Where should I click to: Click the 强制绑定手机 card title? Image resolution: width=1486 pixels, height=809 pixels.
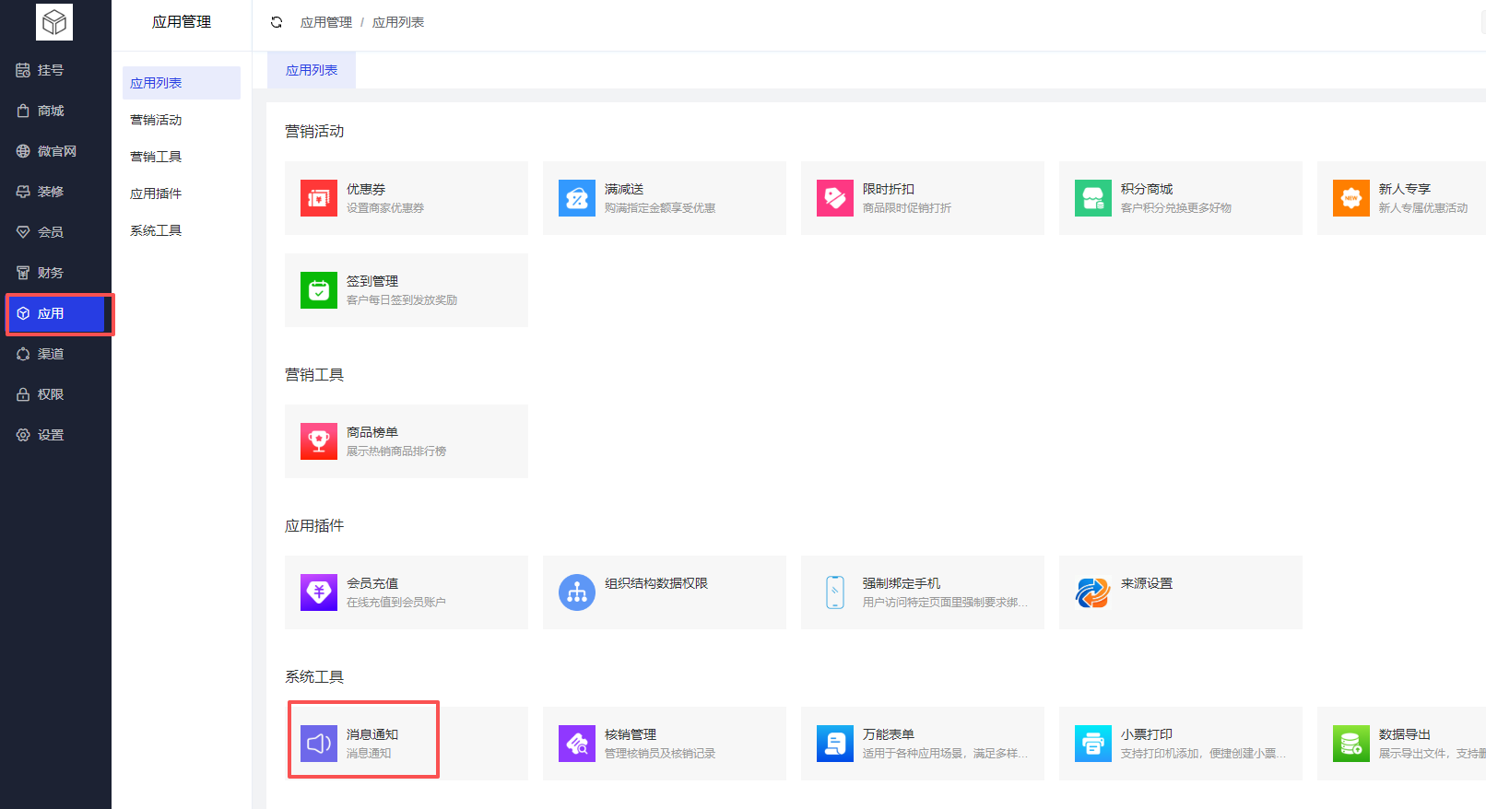pos(902,583)
